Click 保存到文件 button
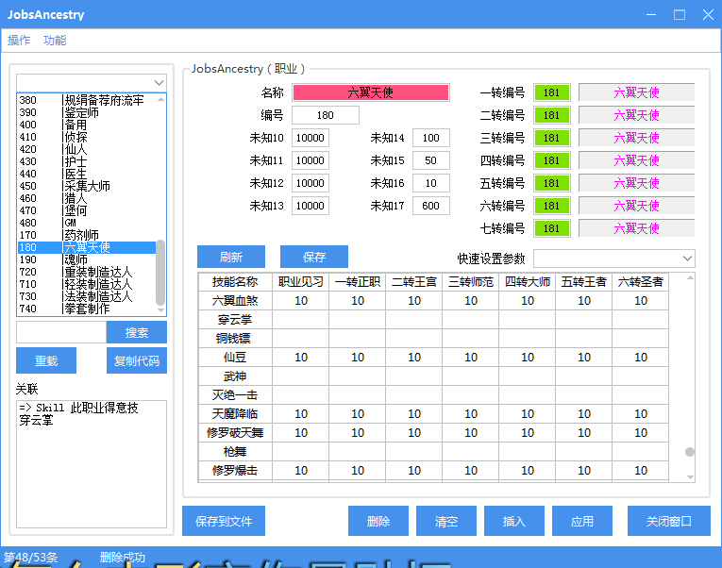Viewport: 722px width, 568px height. click(x=224, y=521)
